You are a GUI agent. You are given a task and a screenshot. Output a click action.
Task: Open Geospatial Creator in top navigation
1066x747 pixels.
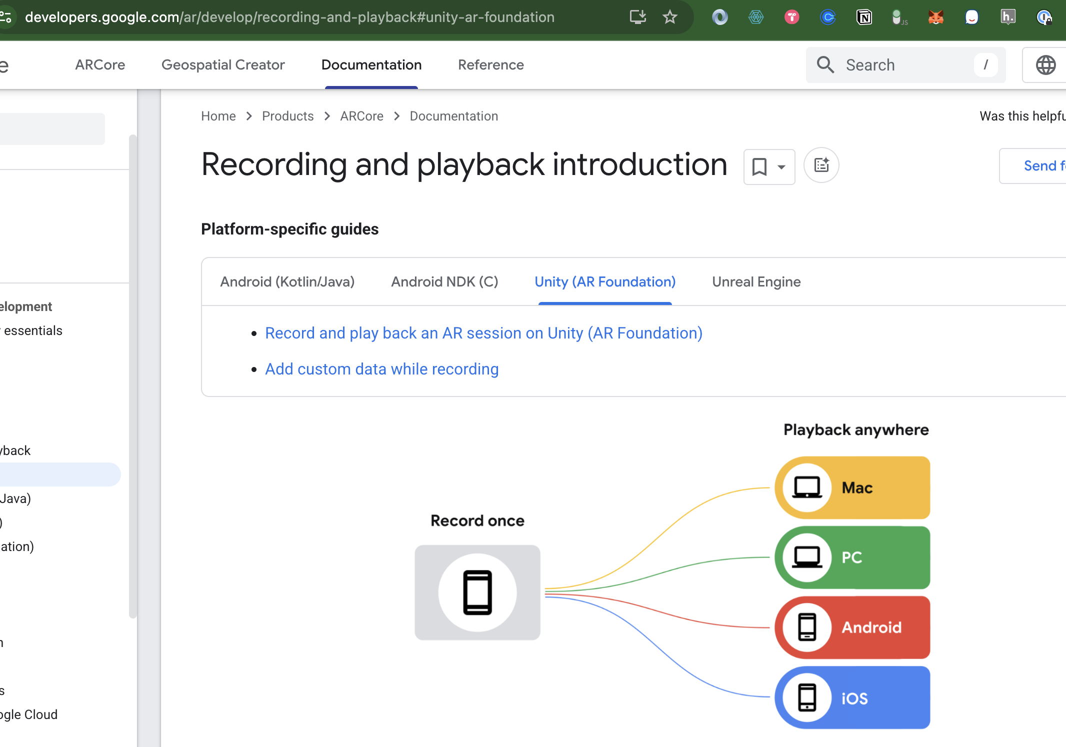click(x=223, y=65)
